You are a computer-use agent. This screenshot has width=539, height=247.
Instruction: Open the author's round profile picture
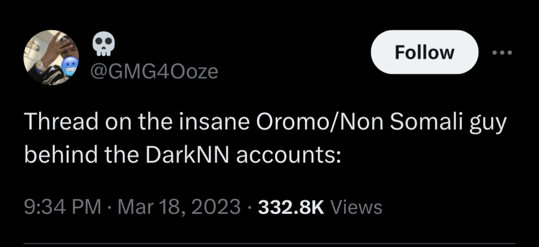[x=51, y=58]
